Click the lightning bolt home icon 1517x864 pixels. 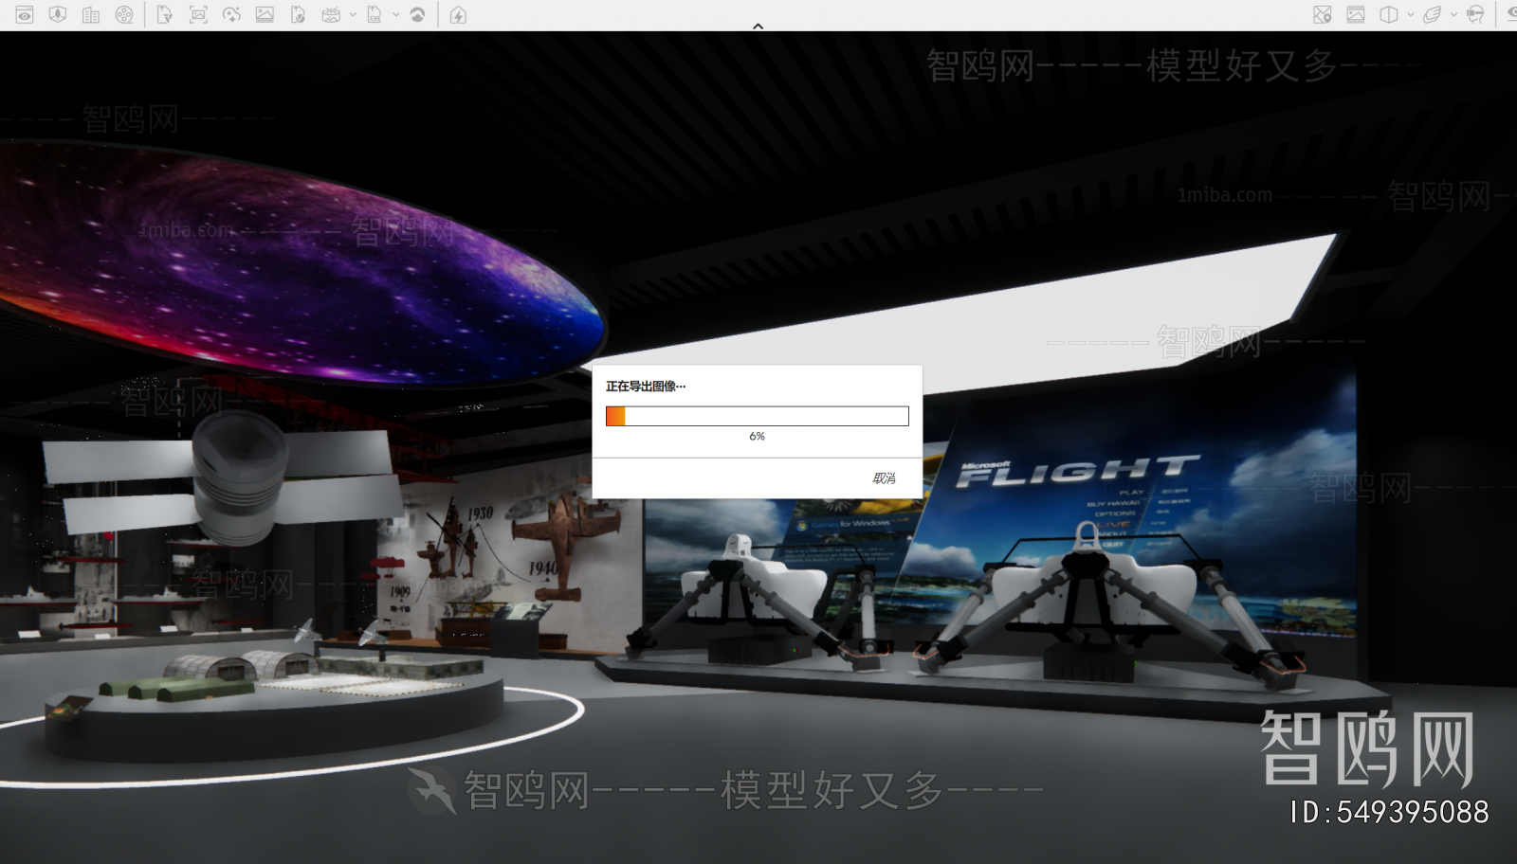tap(458, 15)
